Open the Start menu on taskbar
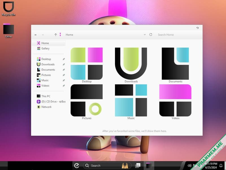The image size is (226, 170). [77, 165]
